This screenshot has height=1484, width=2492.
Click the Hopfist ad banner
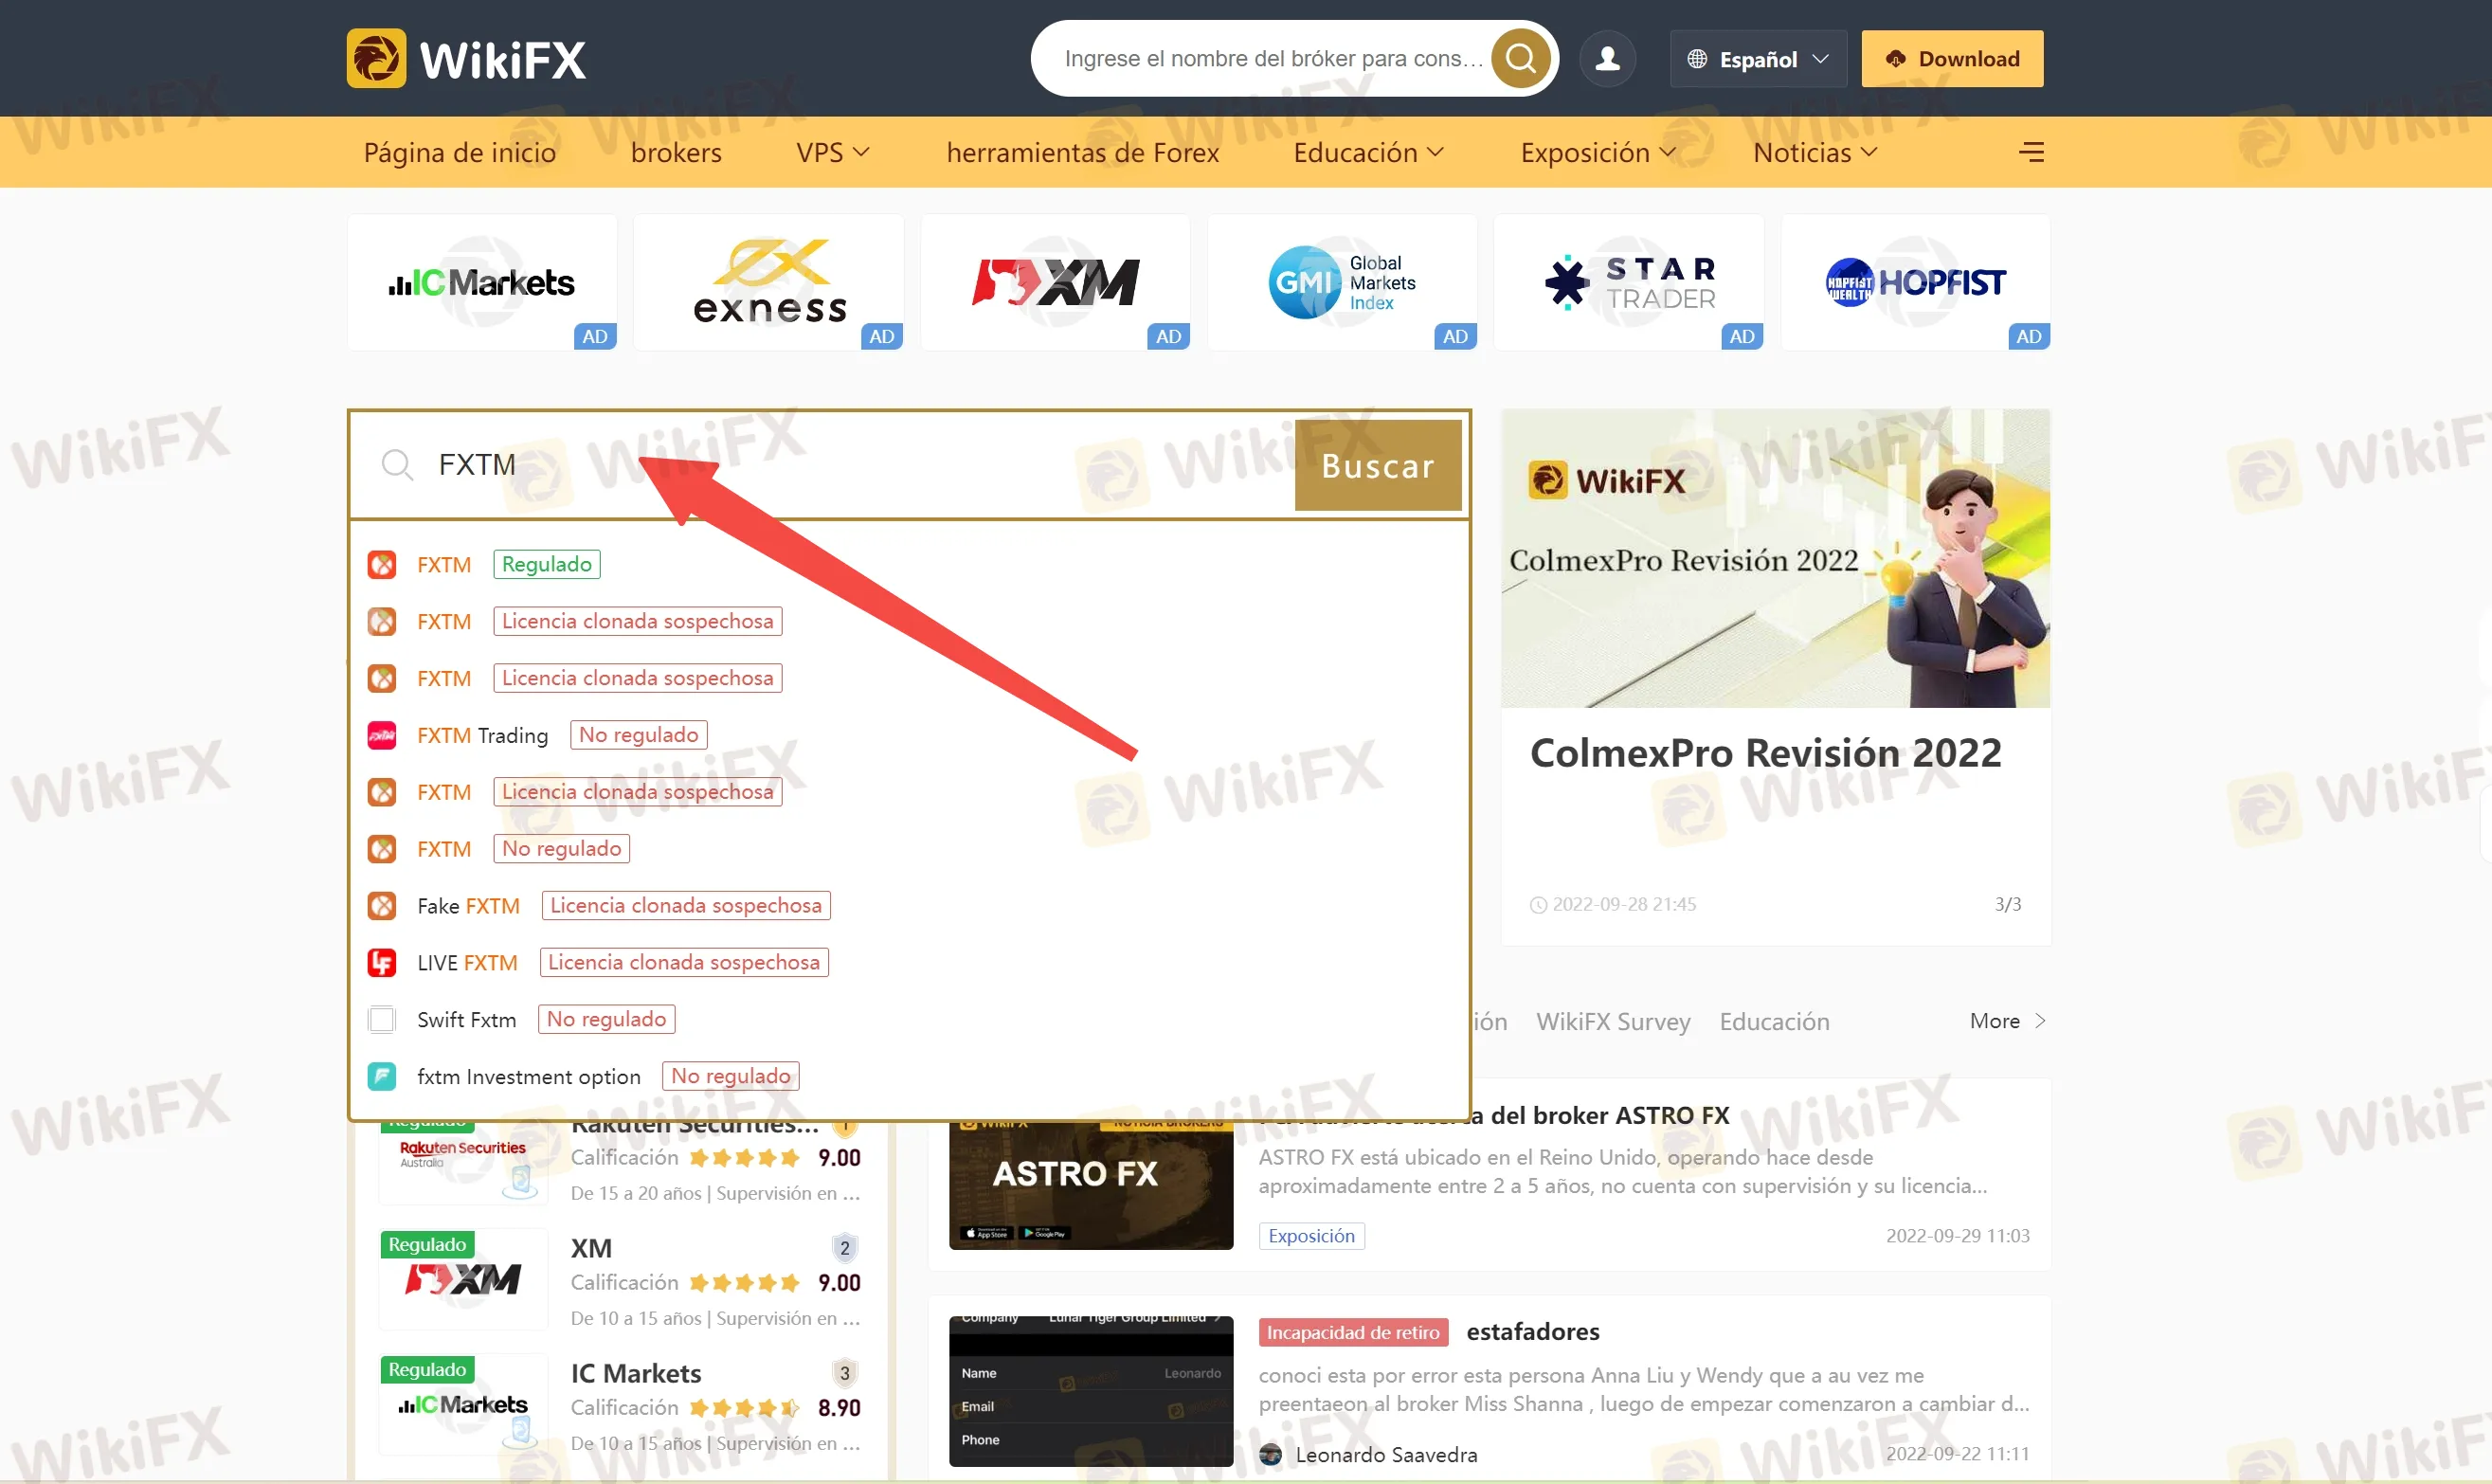coord(1915,283)
